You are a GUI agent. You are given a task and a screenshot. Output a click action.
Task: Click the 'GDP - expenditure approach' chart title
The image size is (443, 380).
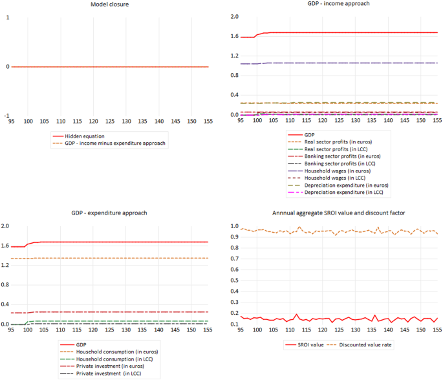point(109,213)
